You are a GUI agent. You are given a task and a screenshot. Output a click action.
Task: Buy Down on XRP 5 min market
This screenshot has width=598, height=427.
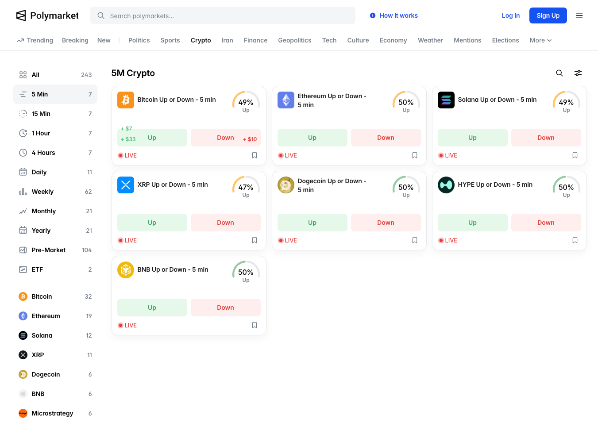coord(226,223)
